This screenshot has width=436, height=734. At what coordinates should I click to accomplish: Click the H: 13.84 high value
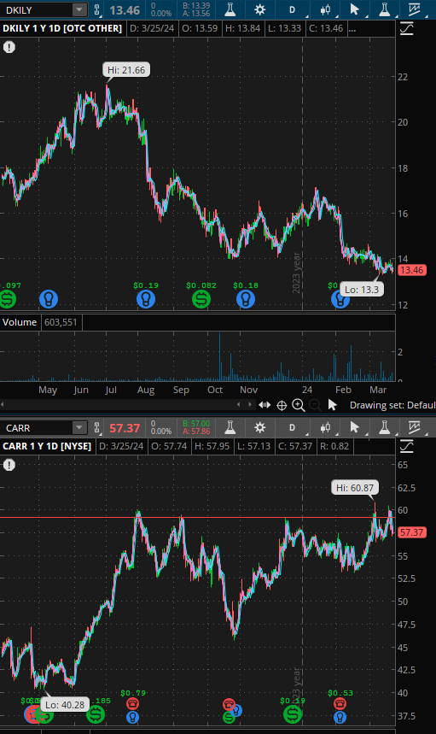[243, 28]
